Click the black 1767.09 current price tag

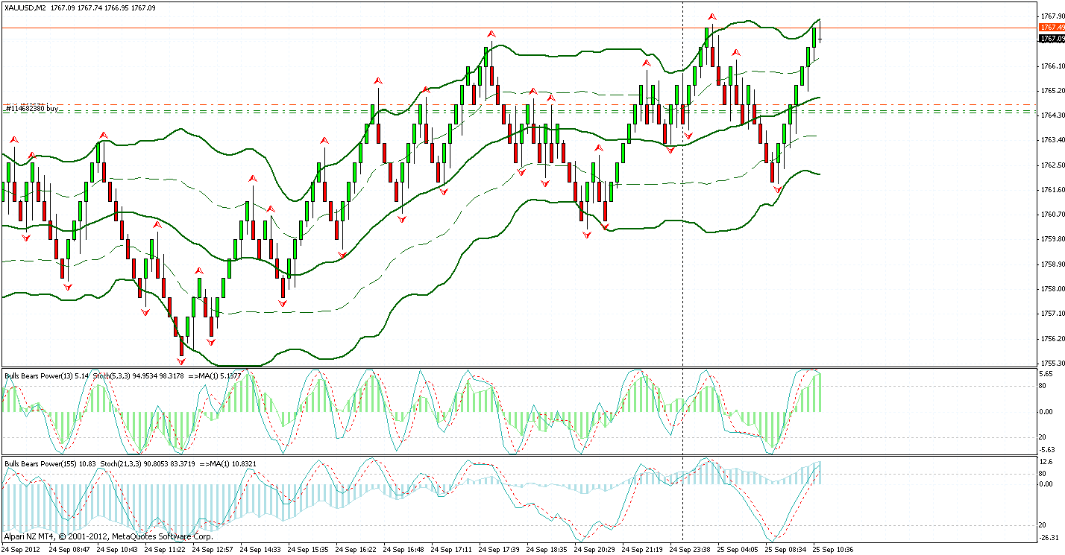1052,38
